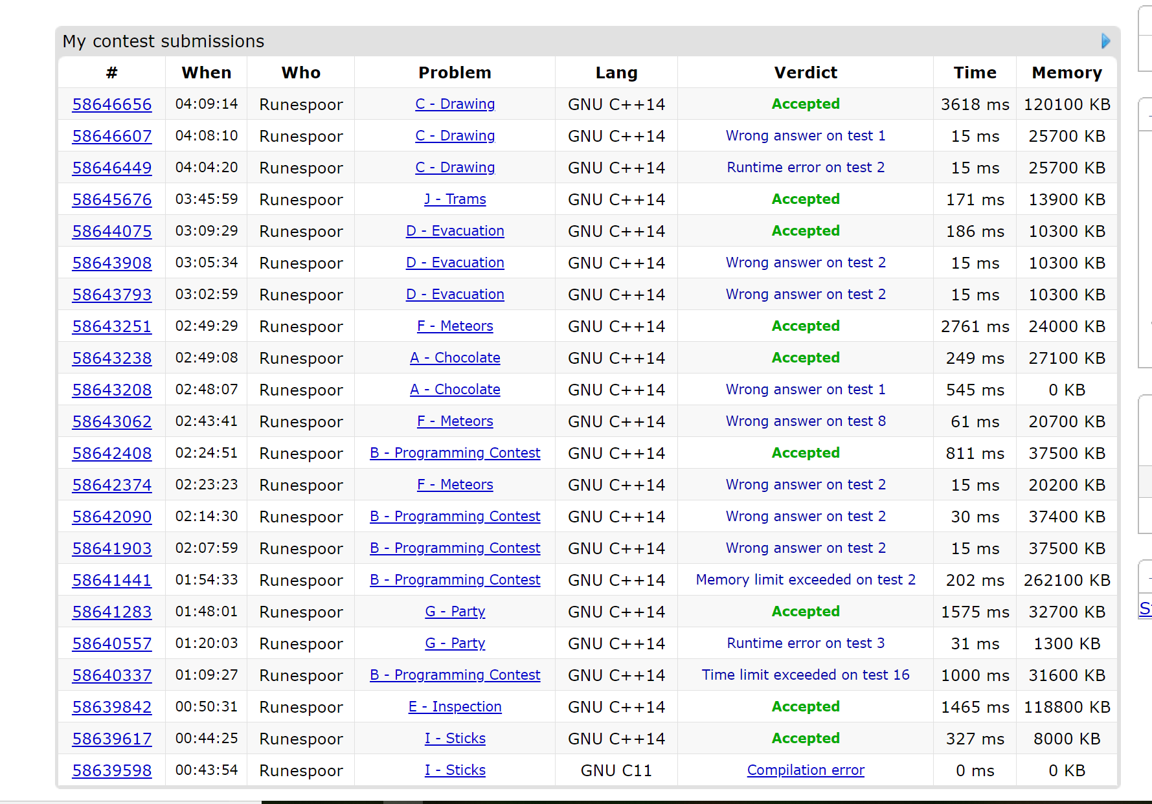Open D - Evacuation link for submission 58644075

[455, 231]
